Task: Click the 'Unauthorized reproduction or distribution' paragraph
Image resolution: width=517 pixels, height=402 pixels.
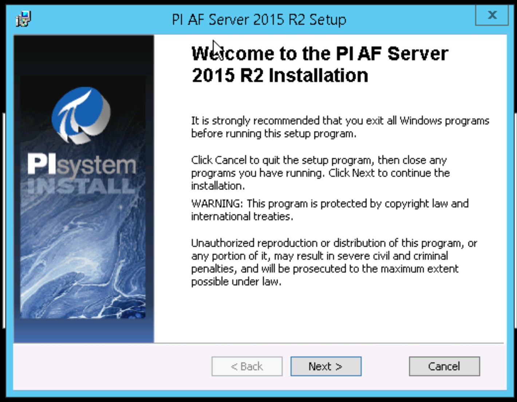Action: pos(334,262)
